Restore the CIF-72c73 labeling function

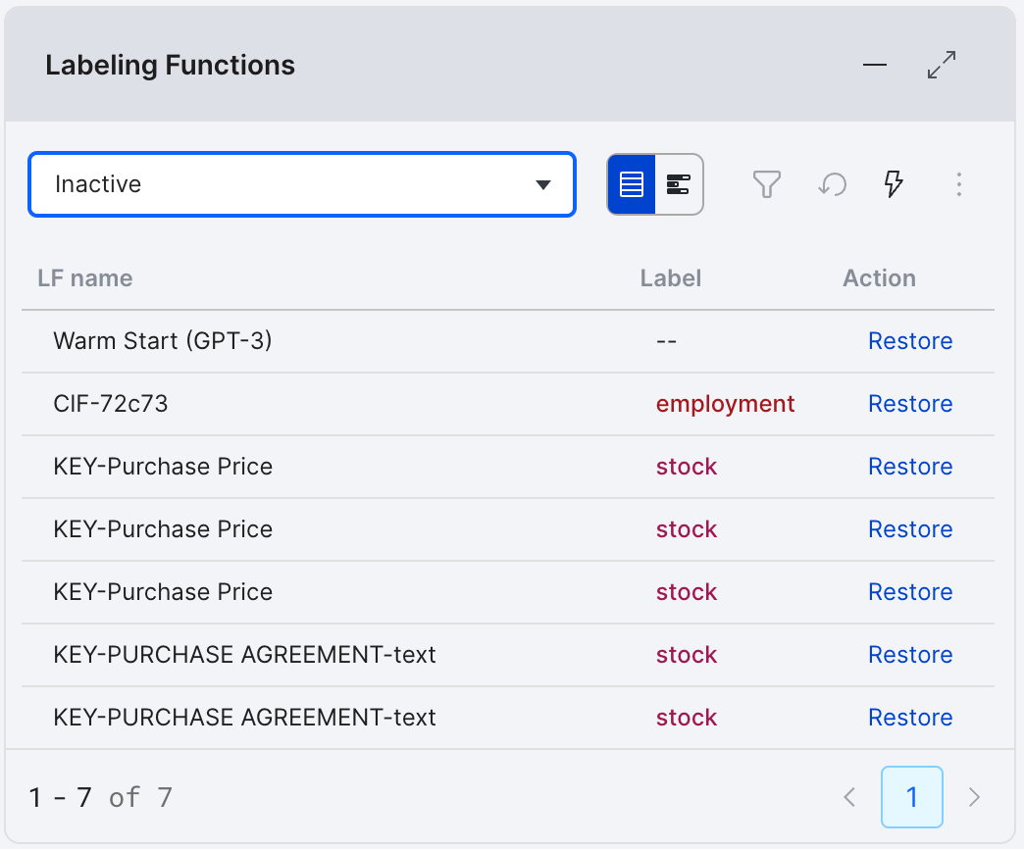(x=910, y=403)
